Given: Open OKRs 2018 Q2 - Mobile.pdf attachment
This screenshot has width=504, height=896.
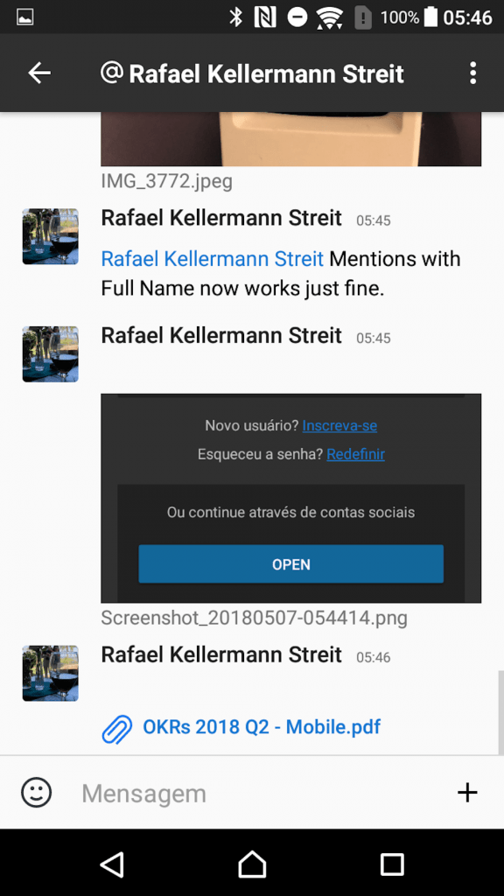Looking at the screenshot, I should (x=262, y=727).
